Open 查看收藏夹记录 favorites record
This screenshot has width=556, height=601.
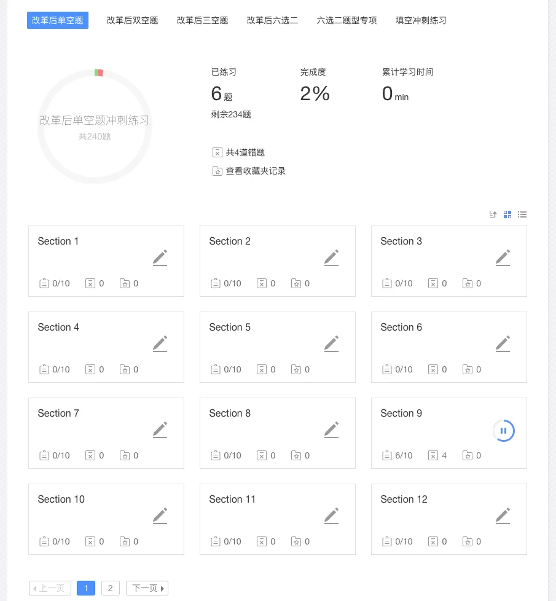point(255,171)
